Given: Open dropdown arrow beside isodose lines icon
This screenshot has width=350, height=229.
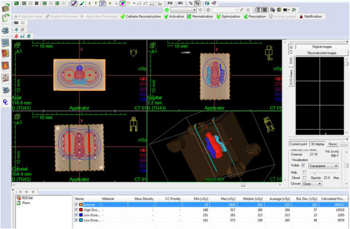Looking at the screenshot, I should 134,3.
